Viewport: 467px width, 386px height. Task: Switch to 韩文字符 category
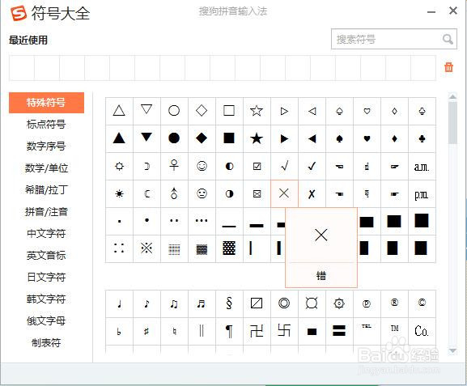pyautogui.click(x=46, y=299)
